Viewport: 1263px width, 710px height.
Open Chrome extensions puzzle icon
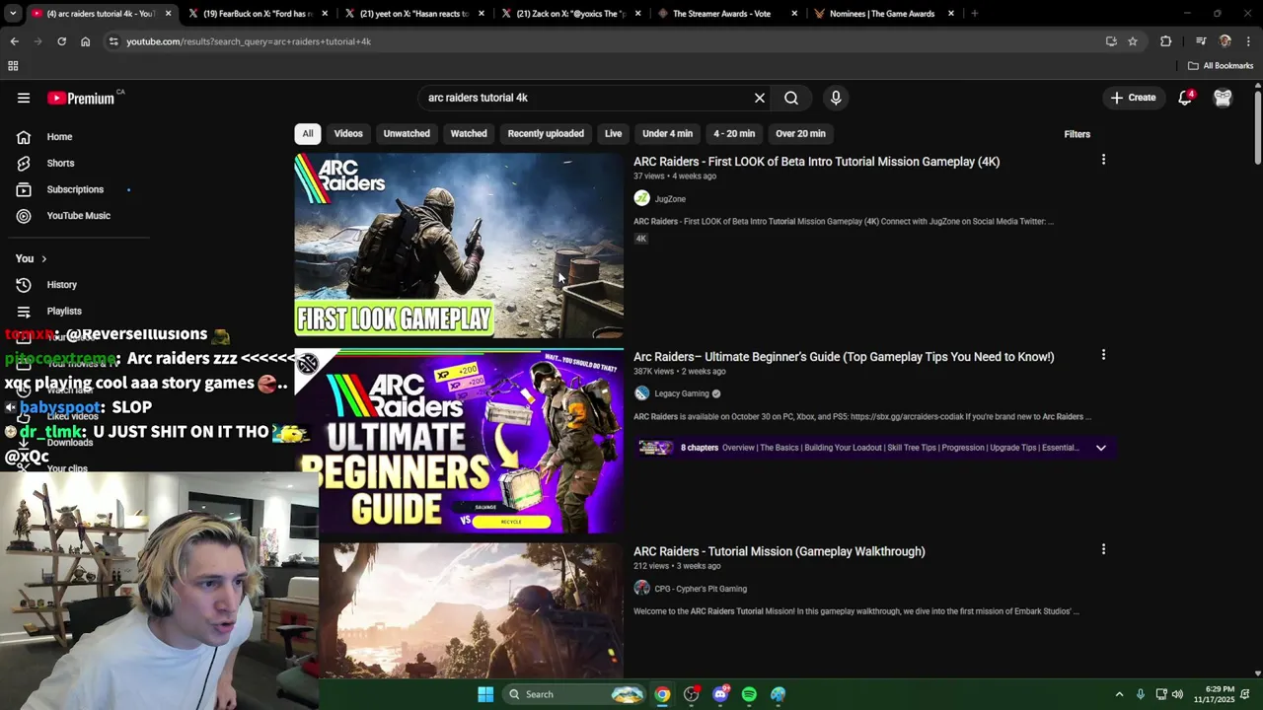1166,41
